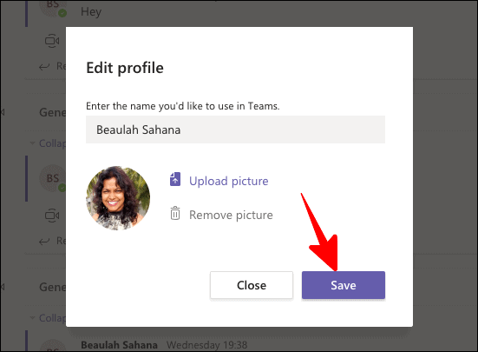Screen dimensions: 478x352
Task: Dismiss the dialog with the Close button
Action: (252, 285)
